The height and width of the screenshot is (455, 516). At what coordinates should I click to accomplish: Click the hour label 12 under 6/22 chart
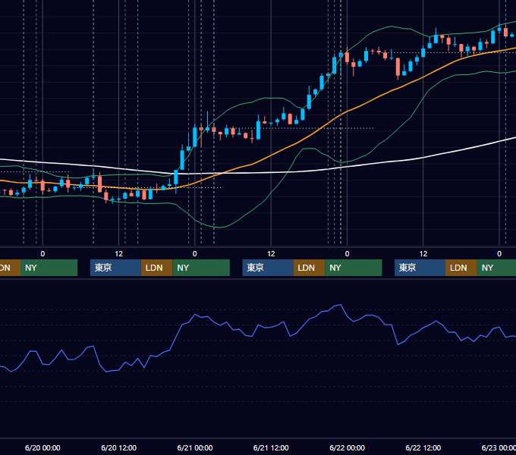(423, 254)
